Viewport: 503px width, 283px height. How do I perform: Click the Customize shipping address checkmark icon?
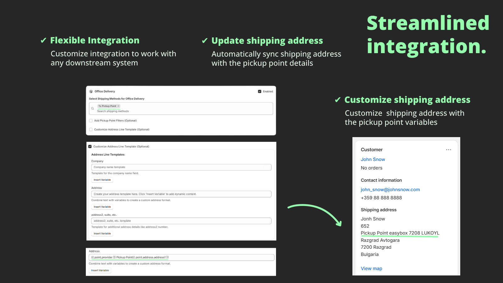coord(338,100)
